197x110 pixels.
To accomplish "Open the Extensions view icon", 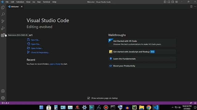I will [x=3, y=35].
